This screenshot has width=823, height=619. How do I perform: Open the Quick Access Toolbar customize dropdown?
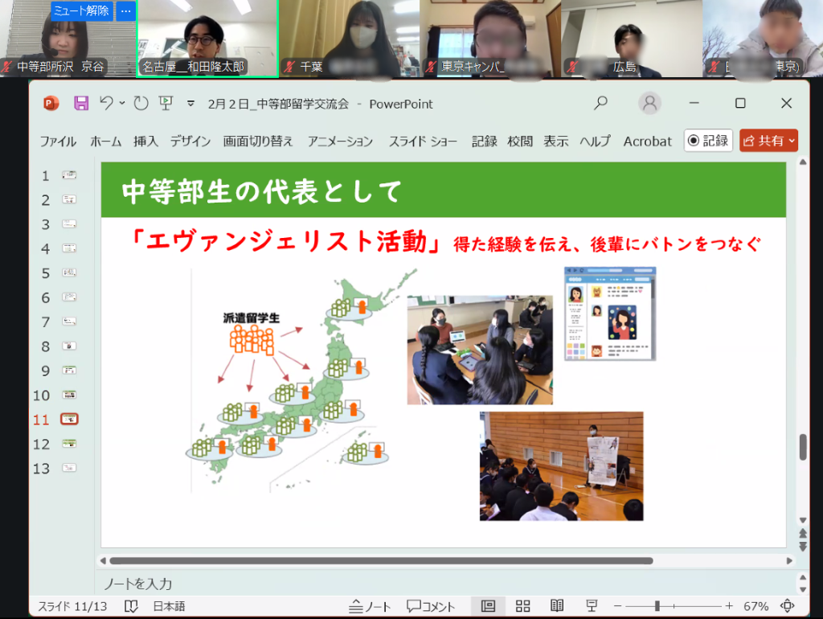pyautogui.click(x=190, y=104)
